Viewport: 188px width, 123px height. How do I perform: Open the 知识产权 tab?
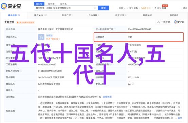(67, 15)
